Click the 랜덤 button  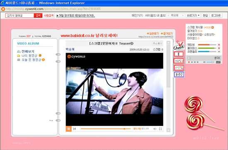205,16
